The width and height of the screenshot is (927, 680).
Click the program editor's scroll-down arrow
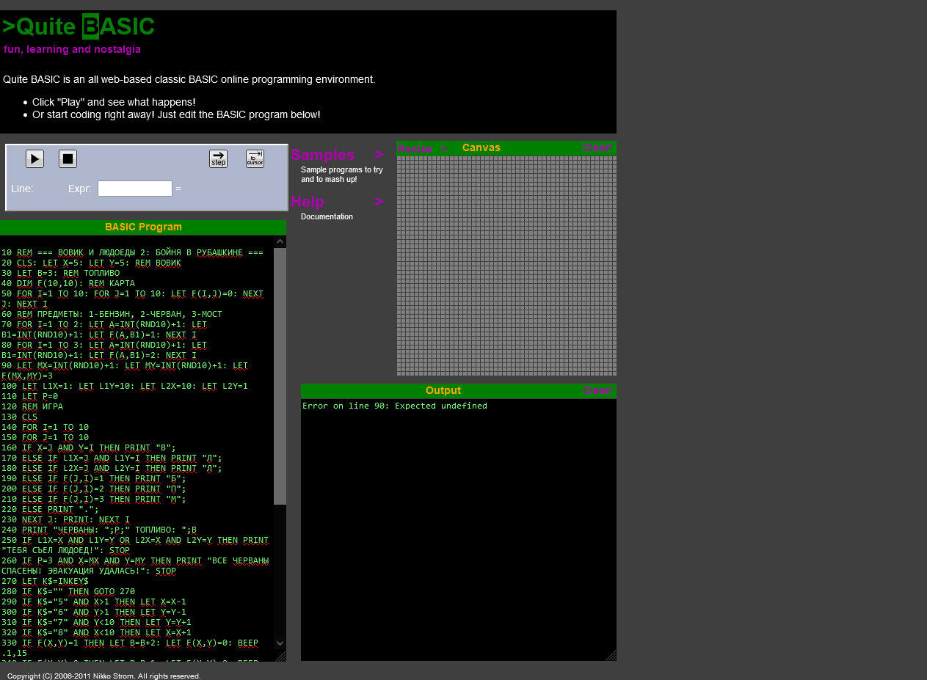280,643
